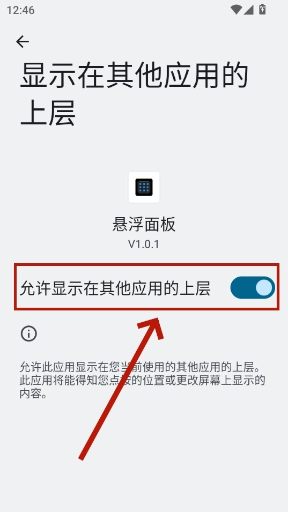Tap the white tile behind app icon

point(144,187)
